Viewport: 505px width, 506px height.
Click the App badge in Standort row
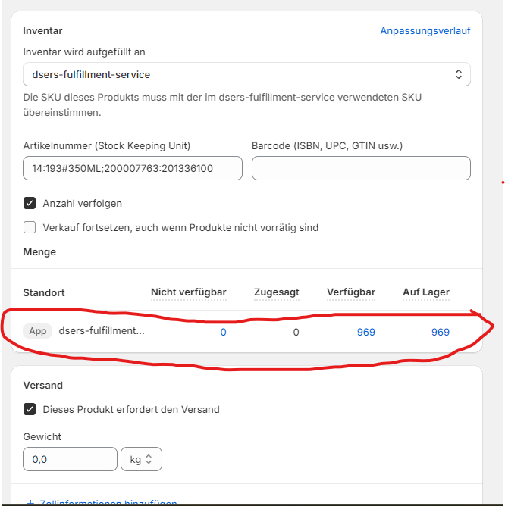pos(37,331)
